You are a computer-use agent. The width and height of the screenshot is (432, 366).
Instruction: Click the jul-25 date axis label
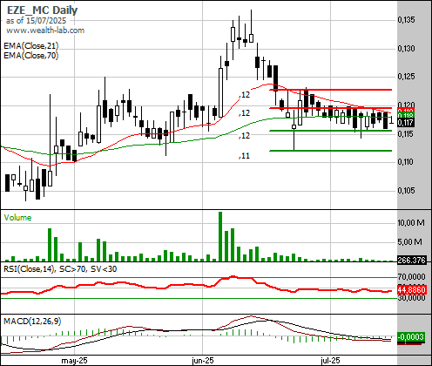[330, 361]
